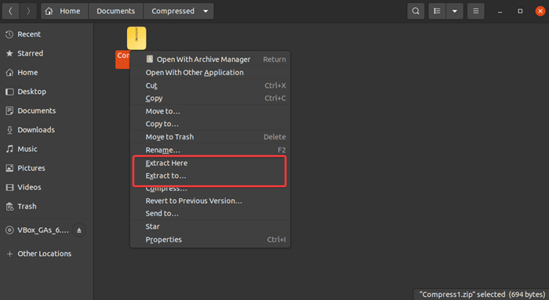Open Documents in the path bar
Screen dimensions: 549x300
(x=115, y=11)
